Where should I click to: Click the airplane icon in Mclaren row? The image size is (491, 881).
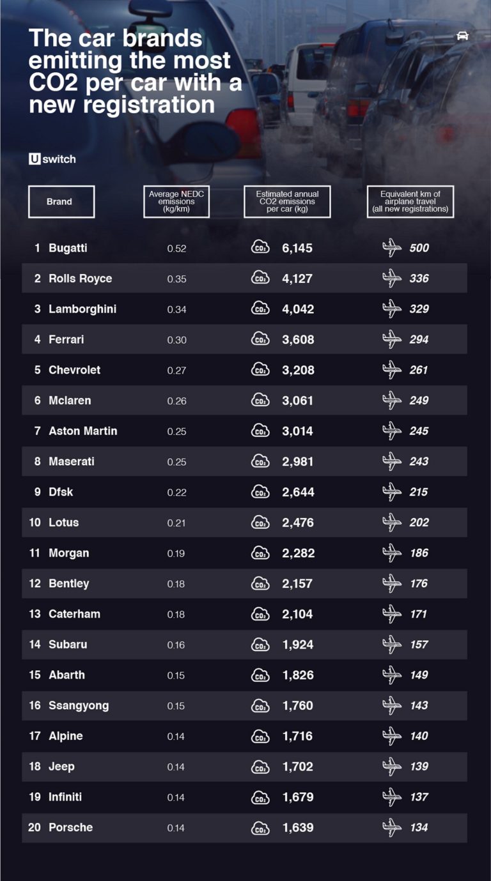coord(391,401)
